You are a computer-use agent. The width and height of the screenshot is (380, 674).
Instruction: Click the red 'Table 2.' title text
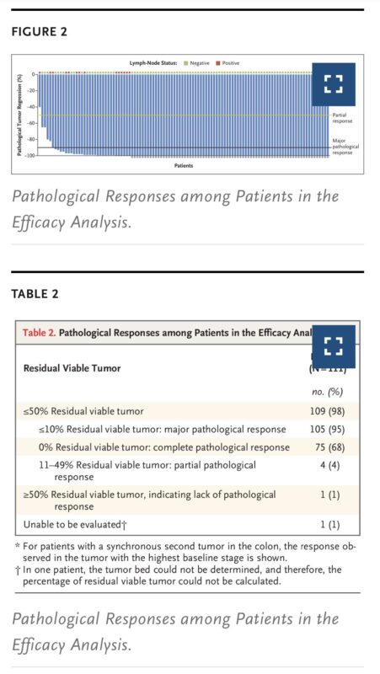tap(39, 333)
